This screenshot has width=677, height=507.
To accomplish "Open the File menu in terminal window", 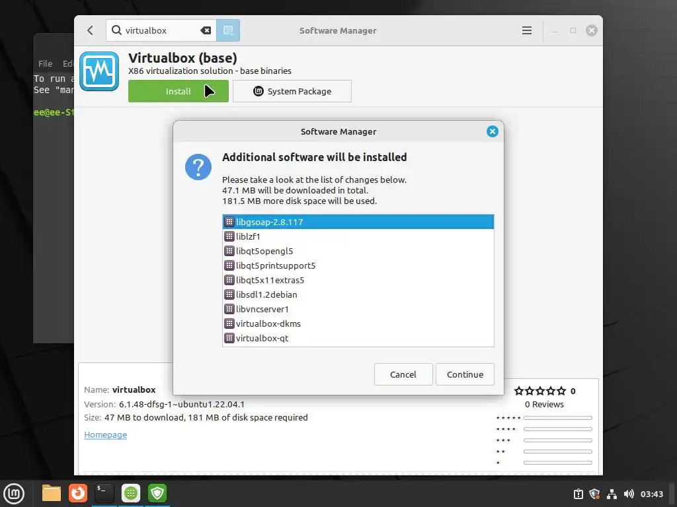I will pyautogui.click(x=46, y=63).
